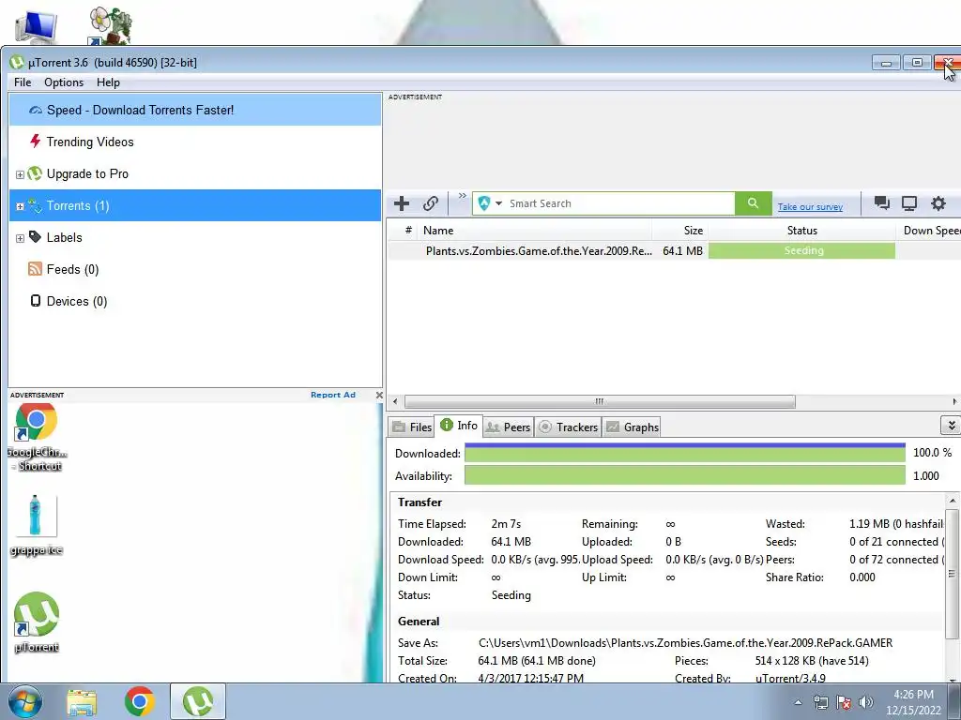Image resolution: width=961 pixels, height=720 pixels.
Task: Switch to the Trackers tab
Action: [x=568, y=427]
